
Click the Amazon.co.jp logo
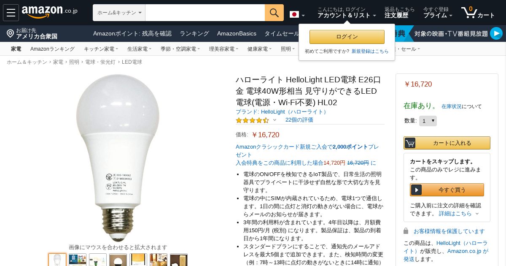[x=49, y=12]
